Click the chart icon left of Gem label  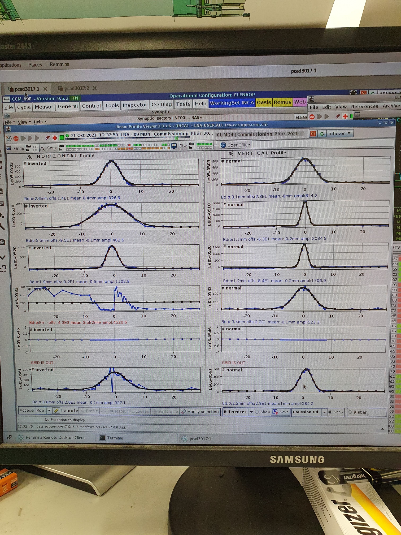(9, 148)
